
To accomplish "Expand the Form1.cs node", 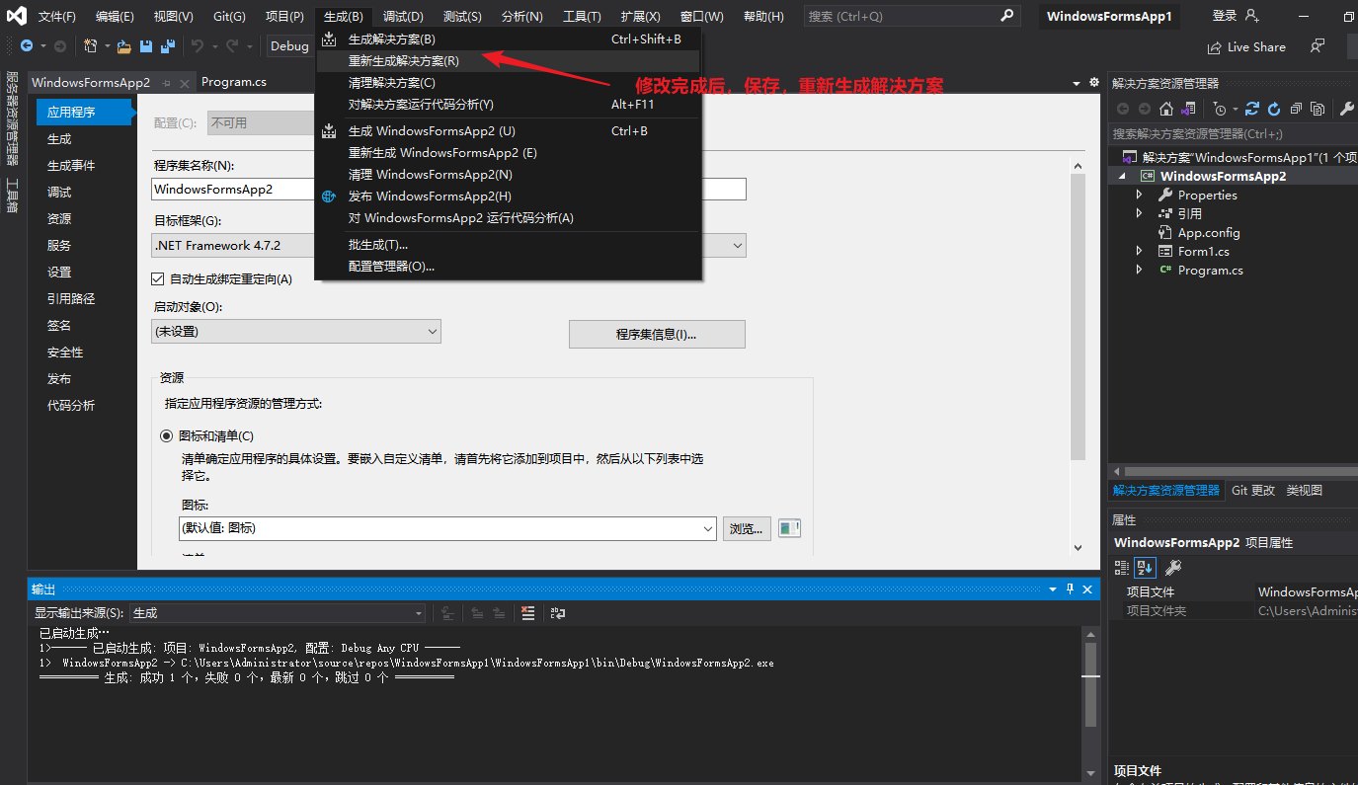I will point(1139,252).
